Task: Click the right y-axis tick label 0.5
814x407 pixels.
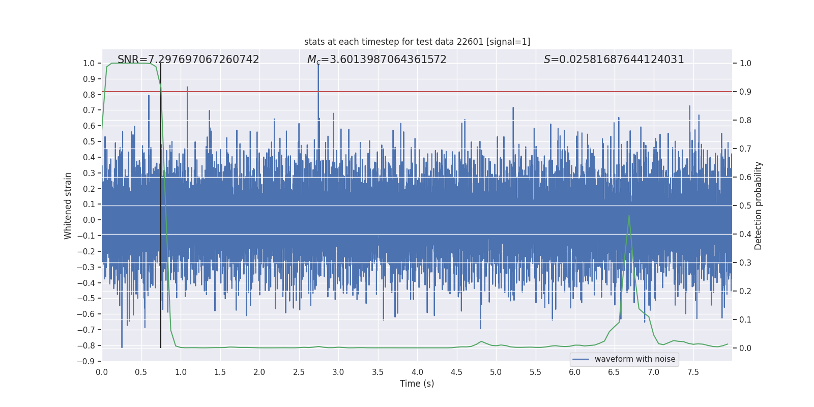Action: (x=745, y=206)
